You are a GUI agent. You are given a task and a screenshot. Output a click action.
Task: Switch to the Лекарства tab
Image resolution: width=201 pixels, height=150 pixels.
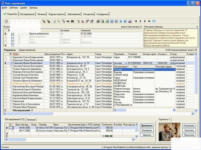[x=88, y=14]
